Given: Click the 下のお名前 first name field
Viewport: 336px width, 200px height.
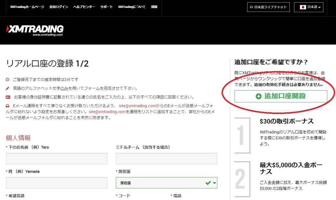Looking at the screenshot, I should tap(56, 159).
